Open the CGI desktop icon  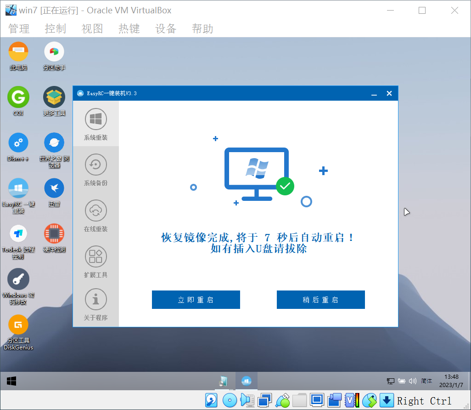coord(18,102)
